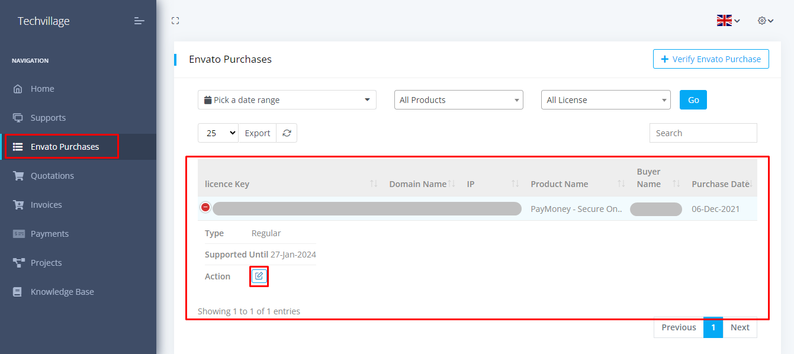The image size is (794, 354).
Task: Open the language flag selector
Action: tap(728, 21)
